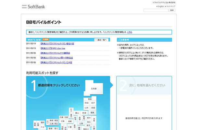Select 岩手 prefecture on the map
198x130 pixels.
93,103
